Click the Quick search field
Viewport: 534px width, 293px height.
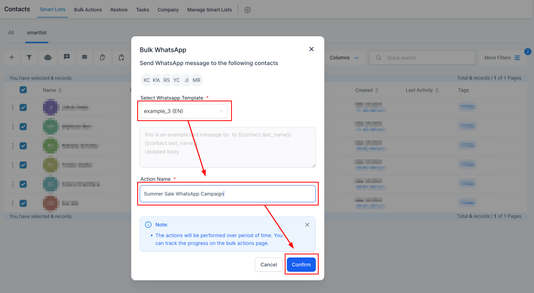coord(422,58)
